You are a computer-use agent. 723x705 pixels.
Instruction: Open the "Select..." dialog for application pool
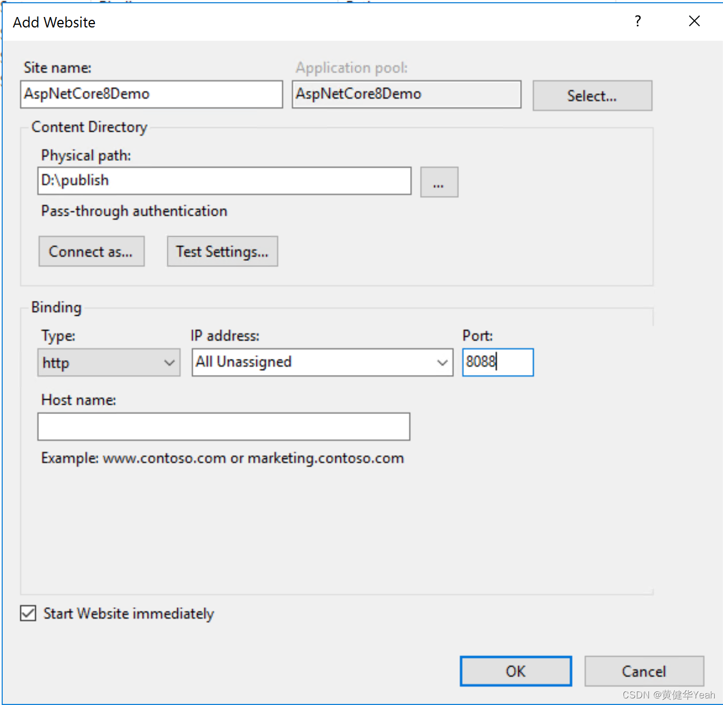(592, 95)
